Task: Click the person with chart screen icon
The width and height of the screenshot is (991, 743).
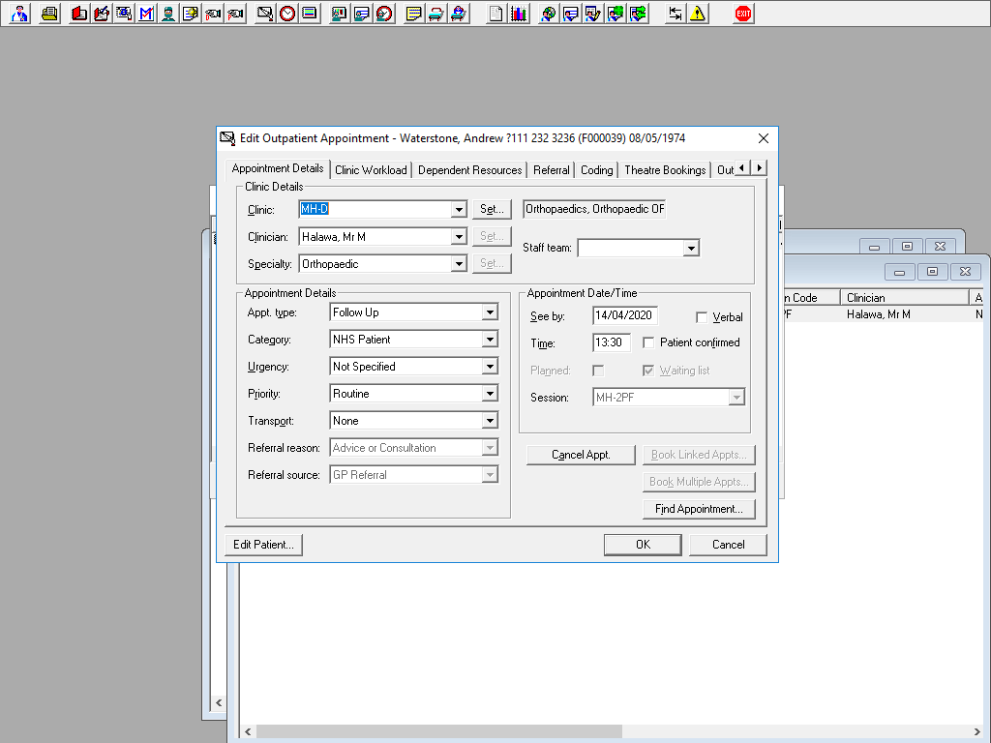Action: click(x=340, y=14)
